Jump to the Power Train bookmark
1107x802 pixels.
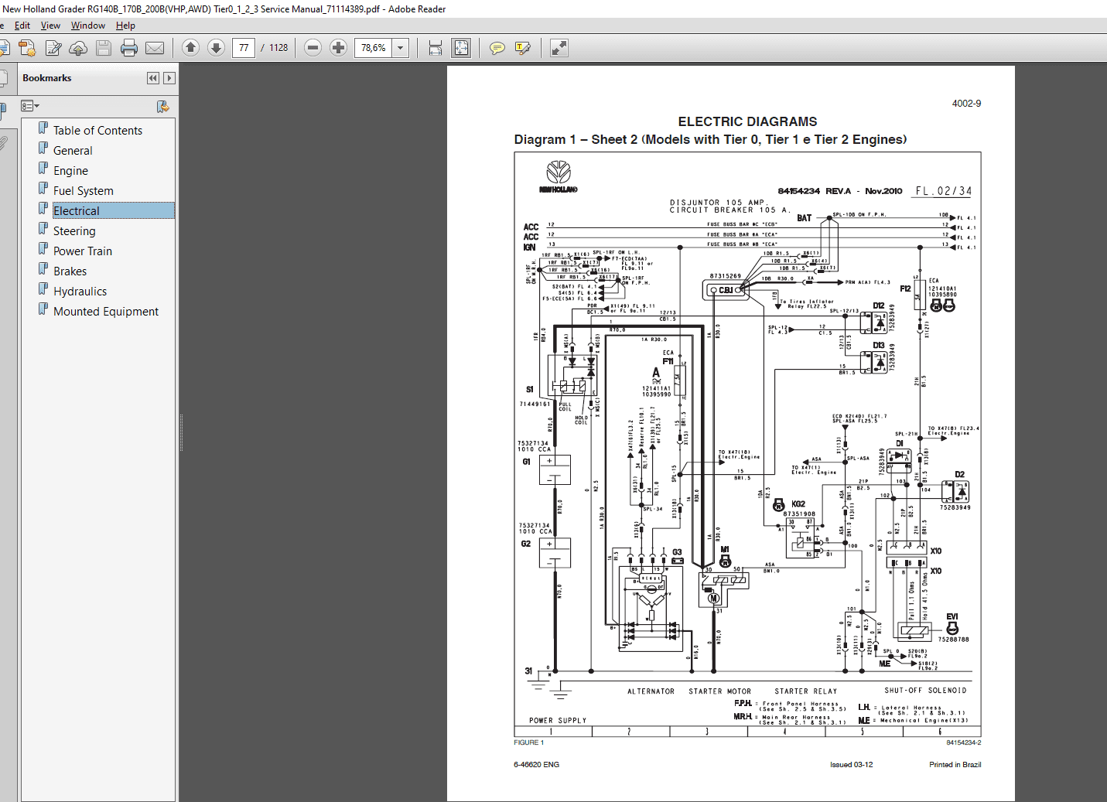point(82,251)
